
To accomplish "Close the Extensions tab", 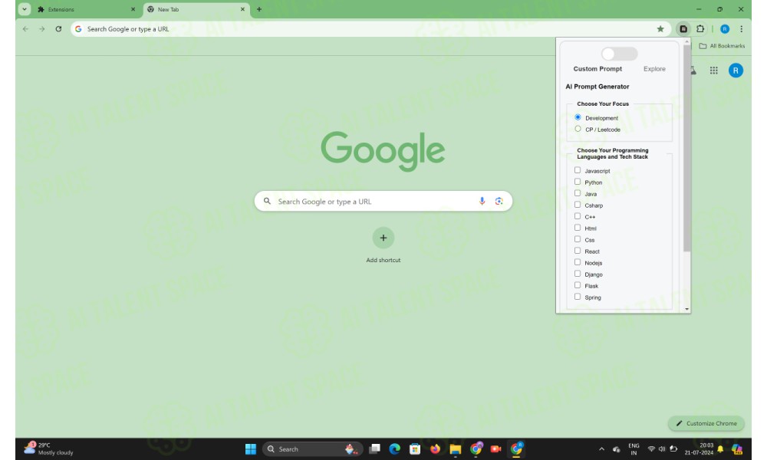I will (133, 9).
